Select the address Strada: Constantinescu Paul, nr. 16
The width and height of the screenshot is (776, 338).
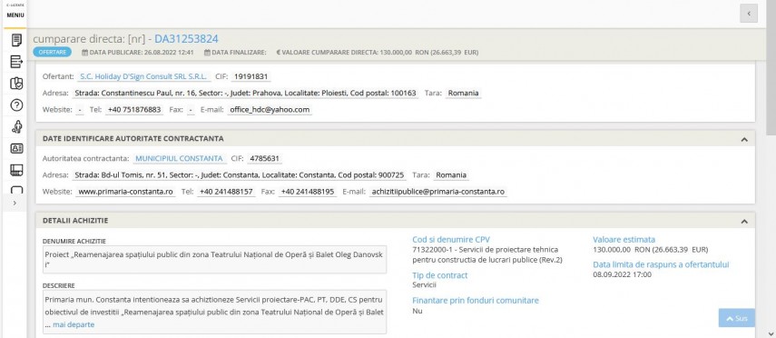point(245,94)
